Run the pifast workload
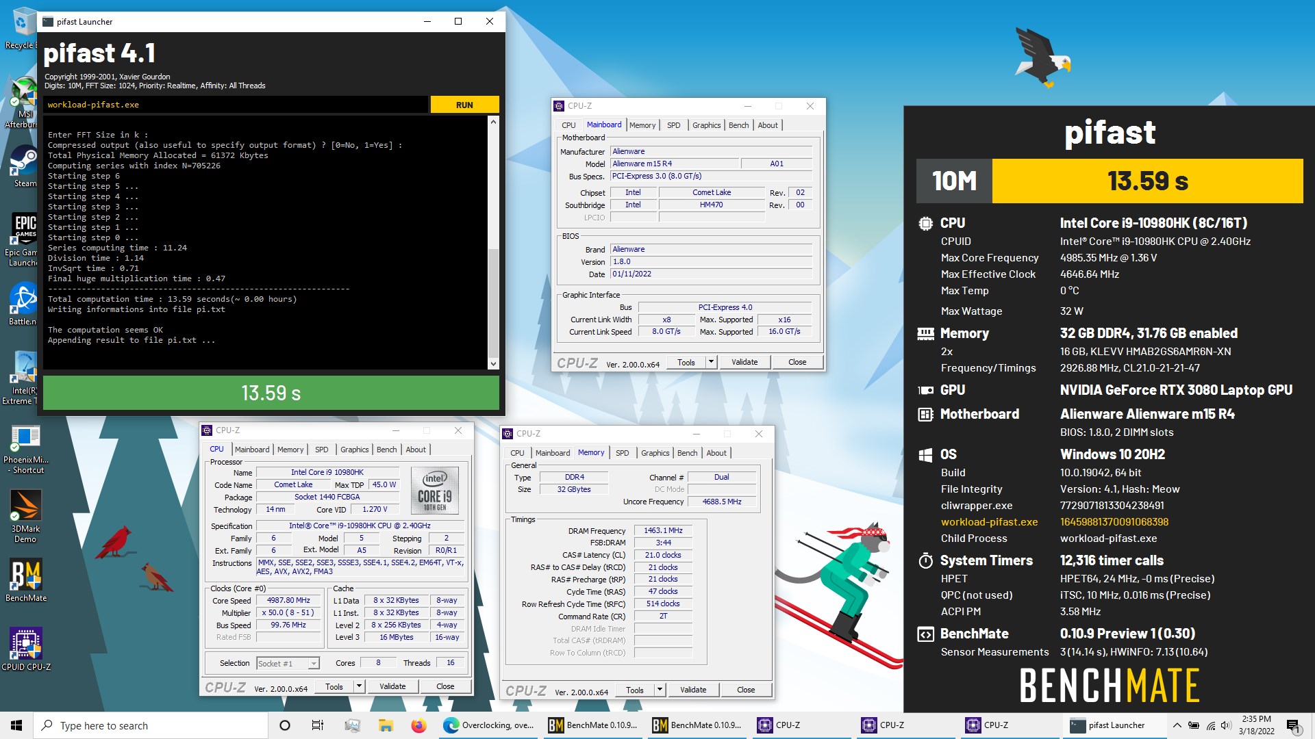Viewport: 1315px width, 739px height. point(464,105)
